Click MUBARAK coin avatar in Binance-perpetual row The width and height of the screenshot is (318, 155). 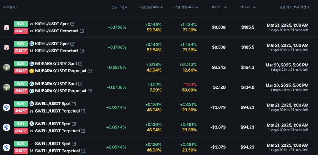point(7,67)
